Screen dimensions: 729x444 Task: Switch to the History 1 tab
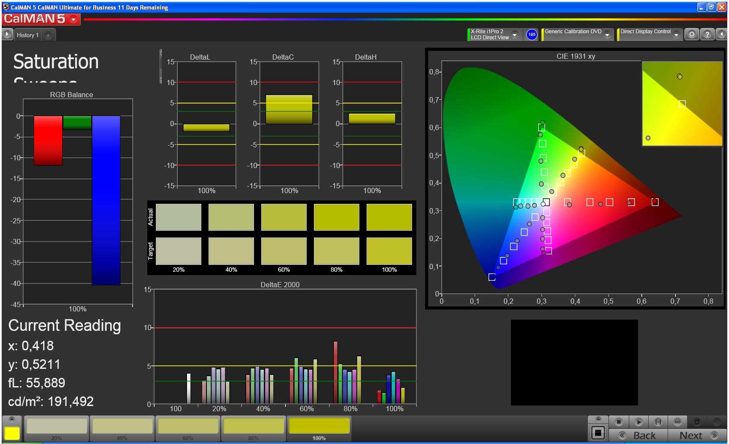point(28,35)
